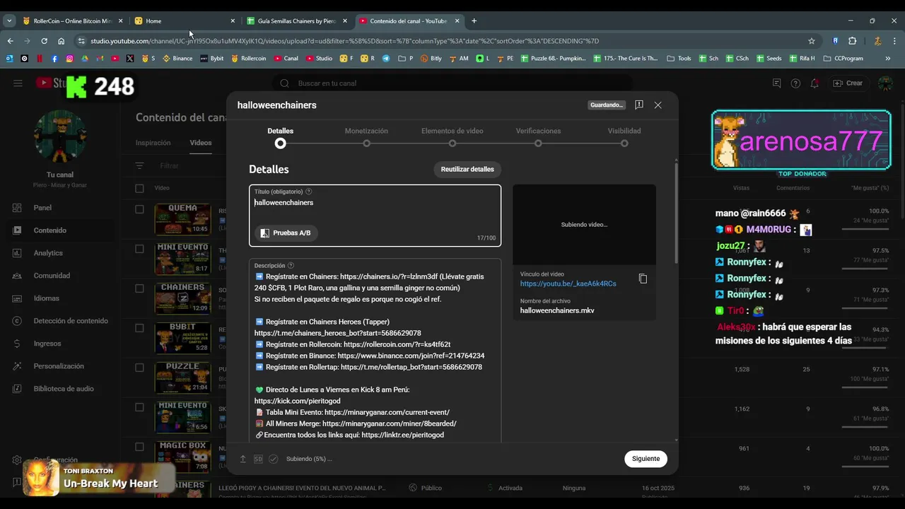Click Reutilizar detalles button
Viewport: 905px width, 509px height.
pyautogui.click(x=467, y=170)
